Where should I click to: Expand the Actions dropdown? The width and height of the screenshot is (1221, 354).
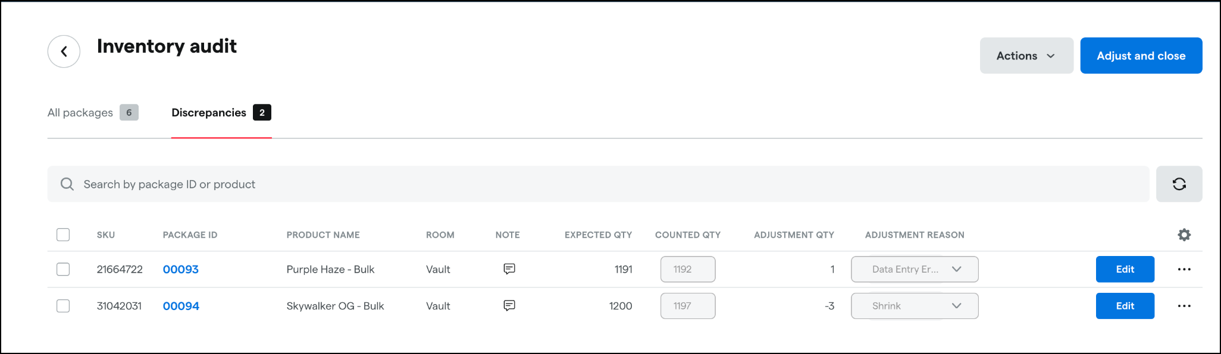pos(1026,56)
